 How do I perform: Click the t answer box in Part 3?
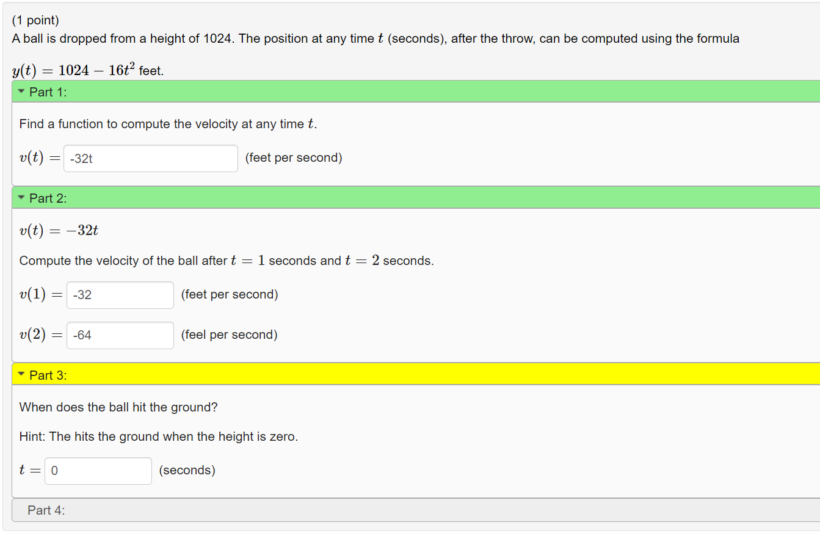pyautogui.click(x=98, y=470)
